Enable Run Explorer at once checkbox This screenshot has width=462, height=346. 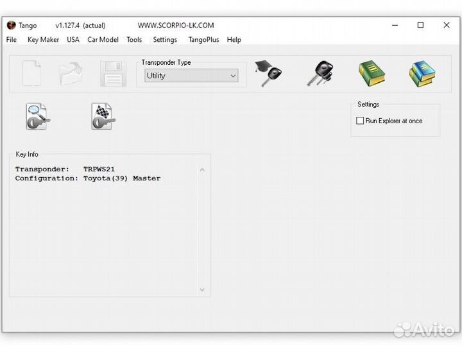pyautogui.click(x=360, y=121)
